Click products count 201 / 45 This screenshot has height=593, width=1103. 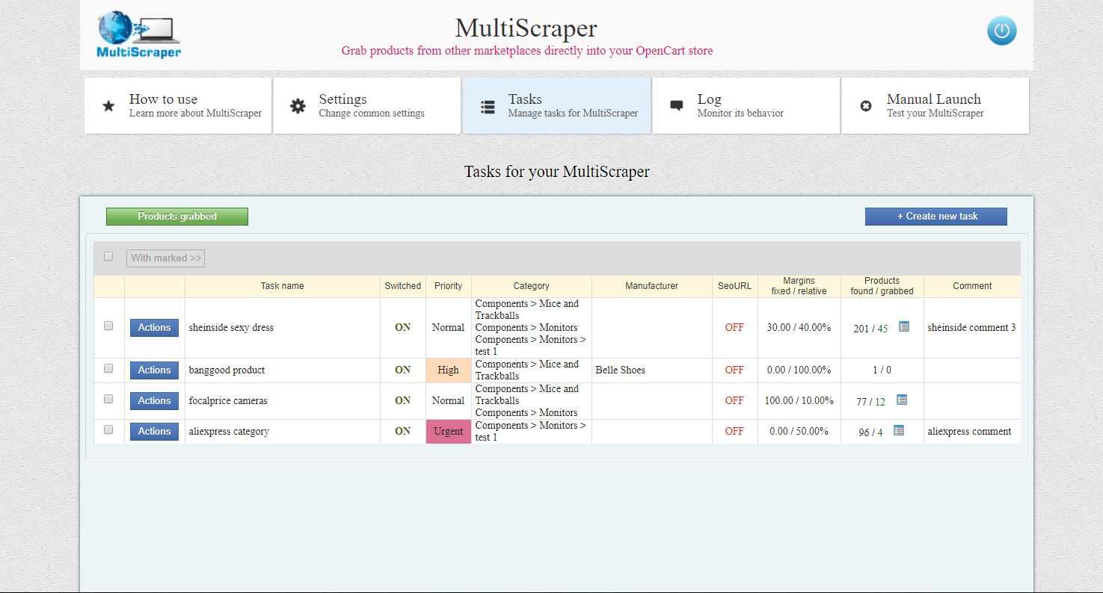pos(870,329)
